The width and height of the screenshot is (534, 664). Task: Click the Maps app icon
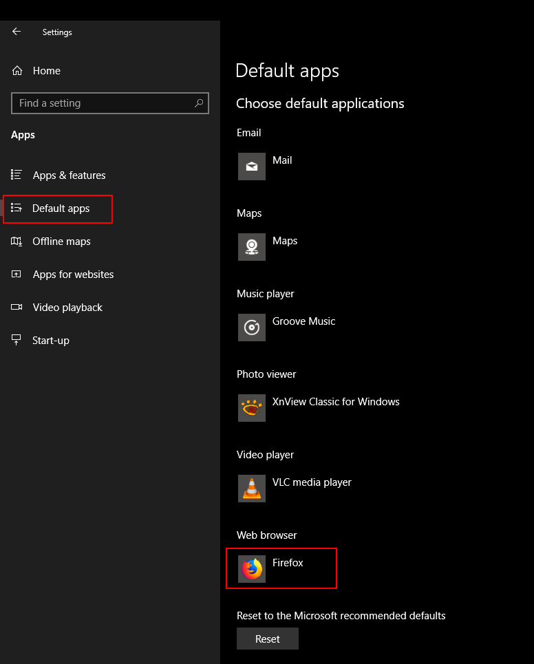(x=252, y=247)
